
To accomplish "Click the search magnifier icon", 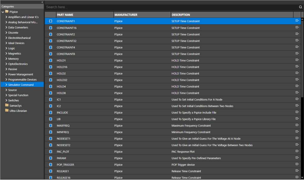I will pyautogui.click(x=300, y=7).
